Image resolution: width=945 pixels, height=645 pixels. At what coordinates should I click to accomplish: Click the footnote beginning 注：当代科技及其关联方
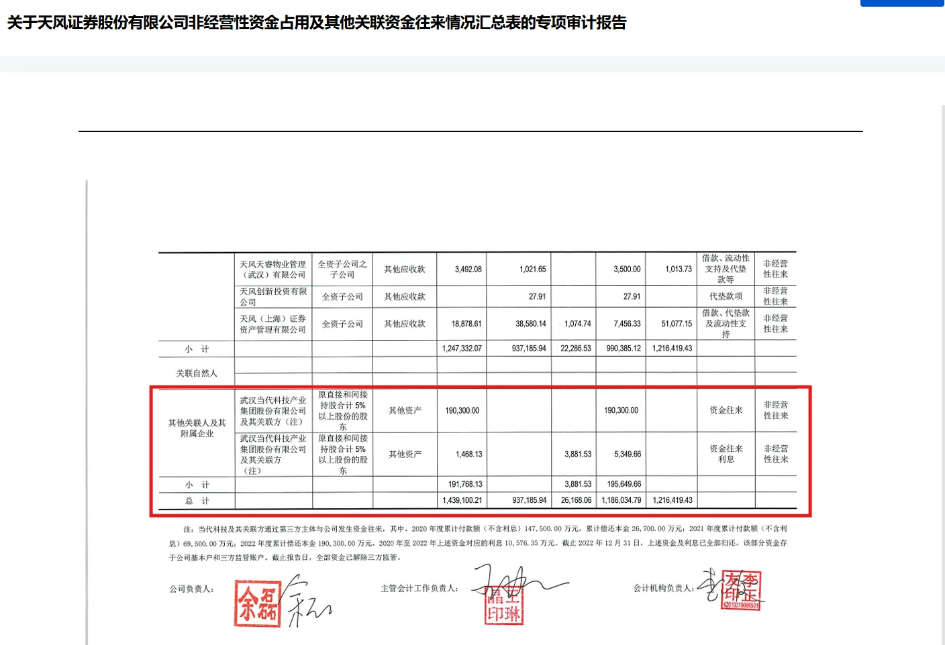(x=478, y=543)
